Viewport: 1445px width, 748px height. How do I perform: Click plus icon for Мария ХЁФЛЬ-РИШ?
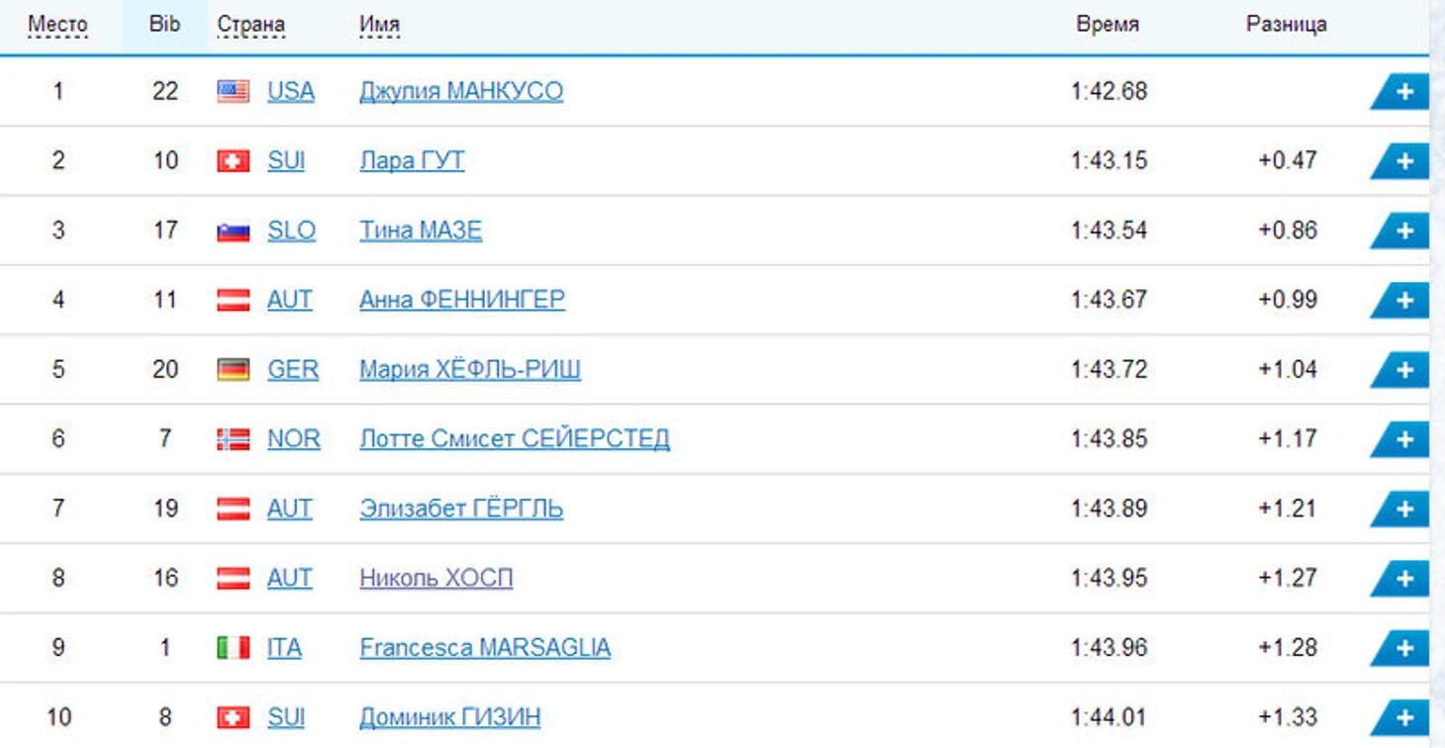pyautogui.click(x=1403, y=370)
